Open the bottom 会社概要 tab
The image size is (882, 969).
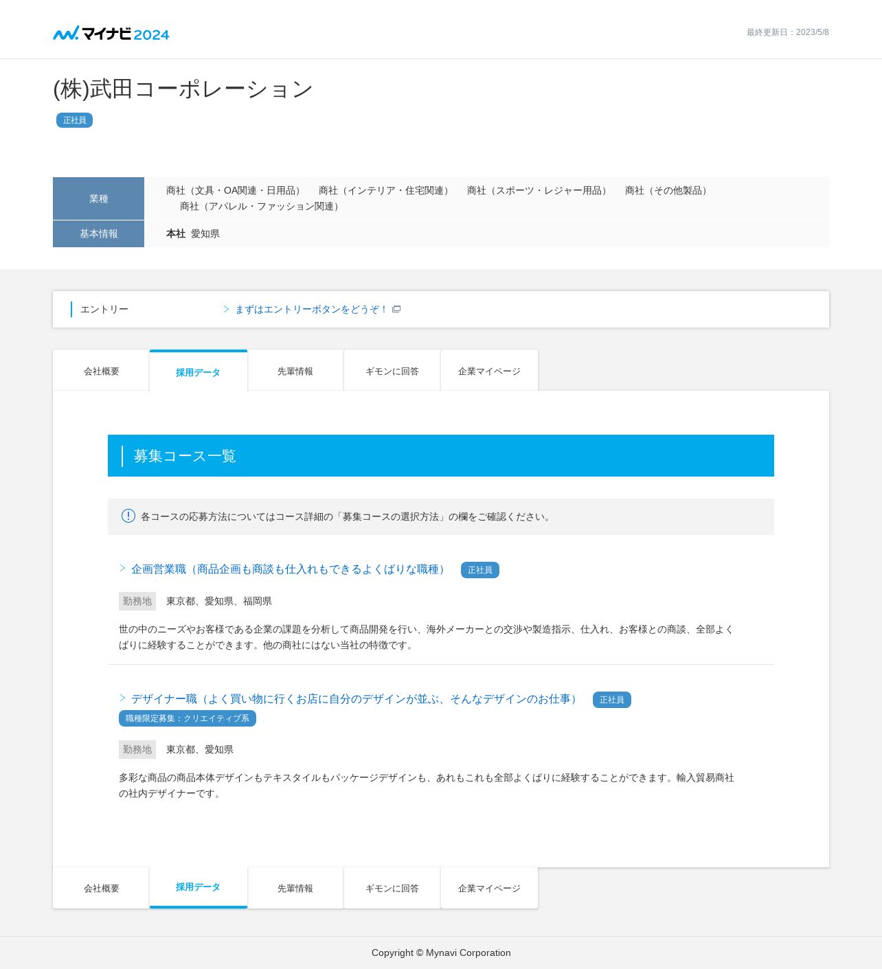click(x=102, y=888)
